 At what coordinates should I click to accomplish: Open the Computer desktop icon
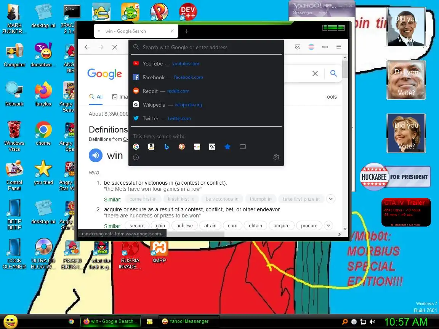coord(14,55)
